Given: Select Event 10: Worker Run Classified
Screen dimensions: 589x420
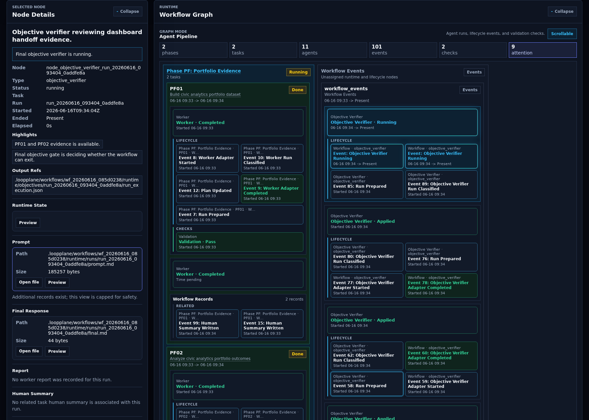Looking at the screenshot, I should (272, 158).
